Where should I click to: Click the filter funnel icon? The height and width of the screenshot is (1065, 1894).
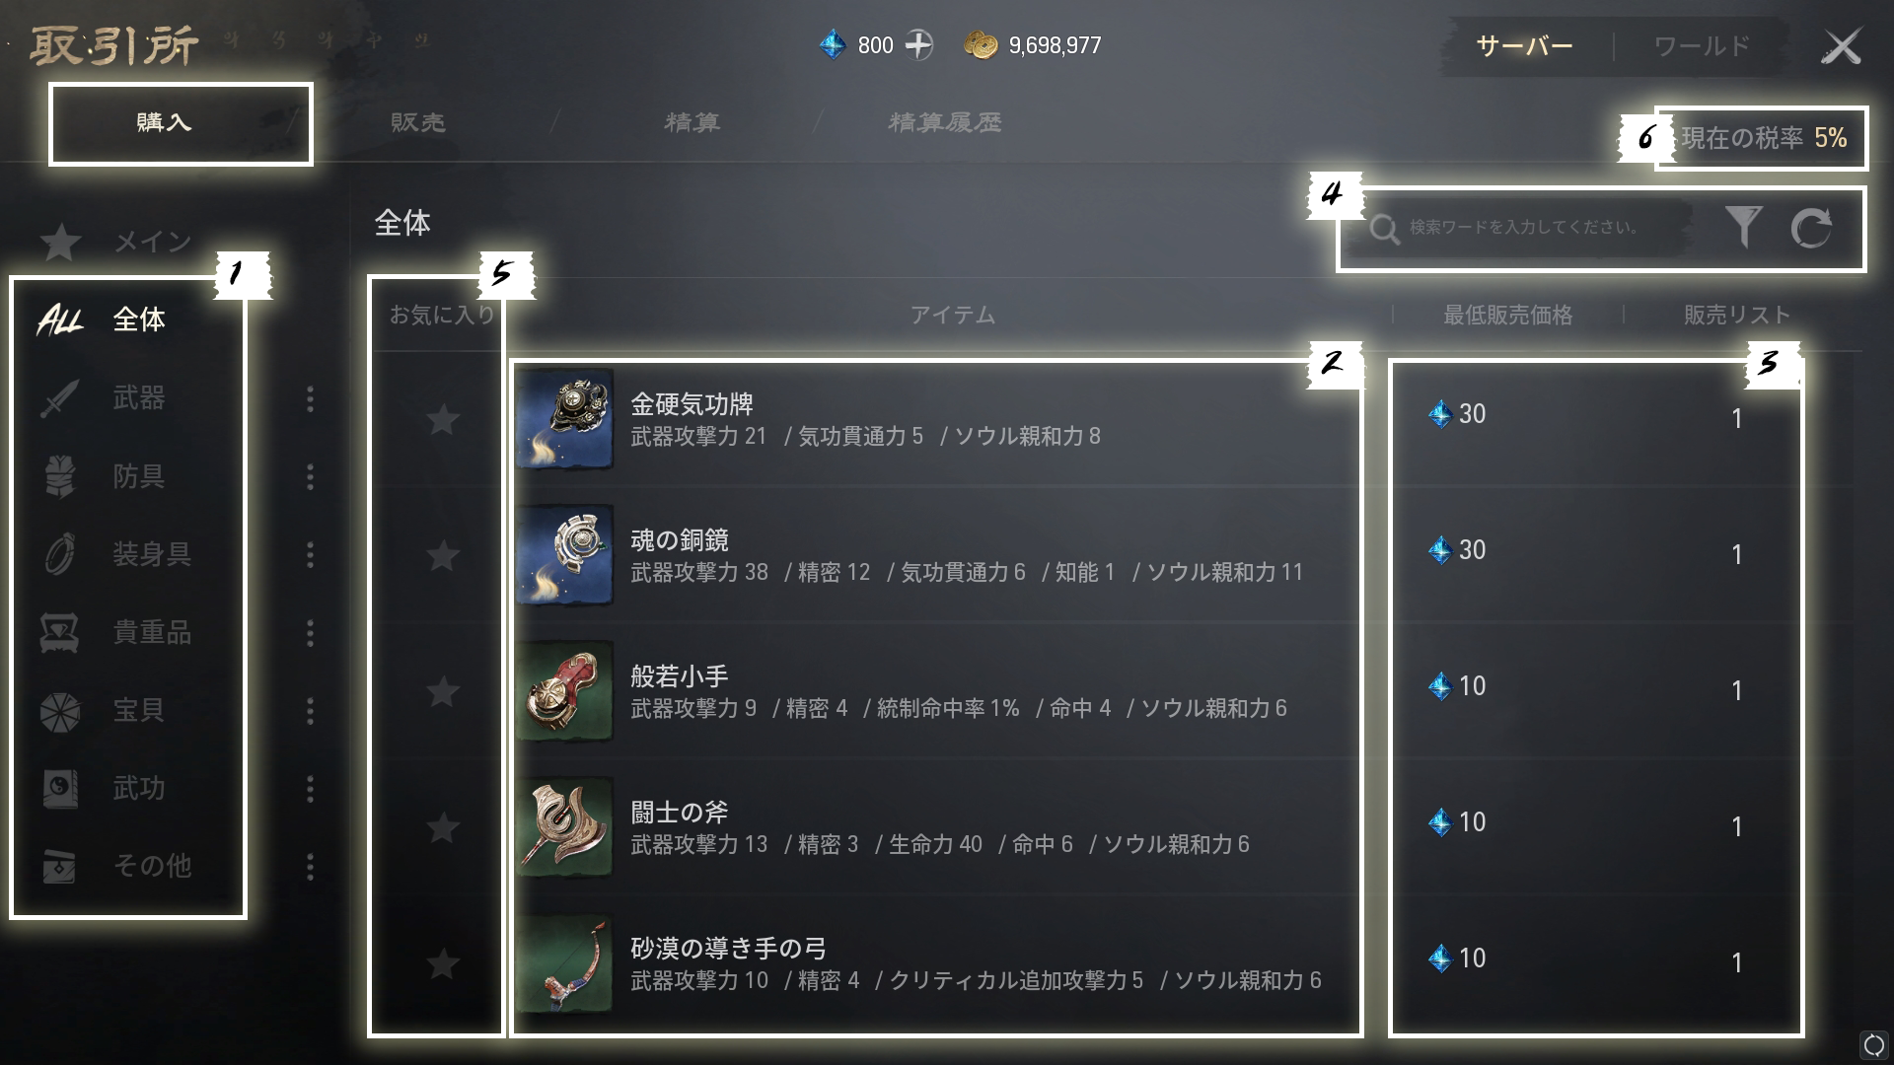[1743, 227]
